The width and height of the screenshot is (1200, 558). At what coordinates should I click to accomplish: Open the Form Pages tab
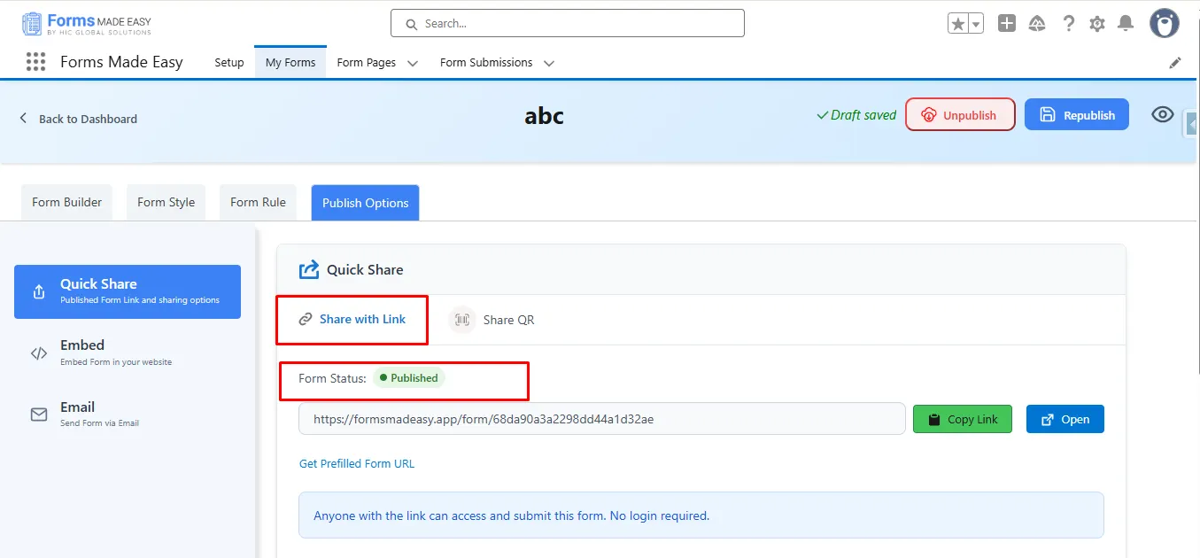point(367,63)
